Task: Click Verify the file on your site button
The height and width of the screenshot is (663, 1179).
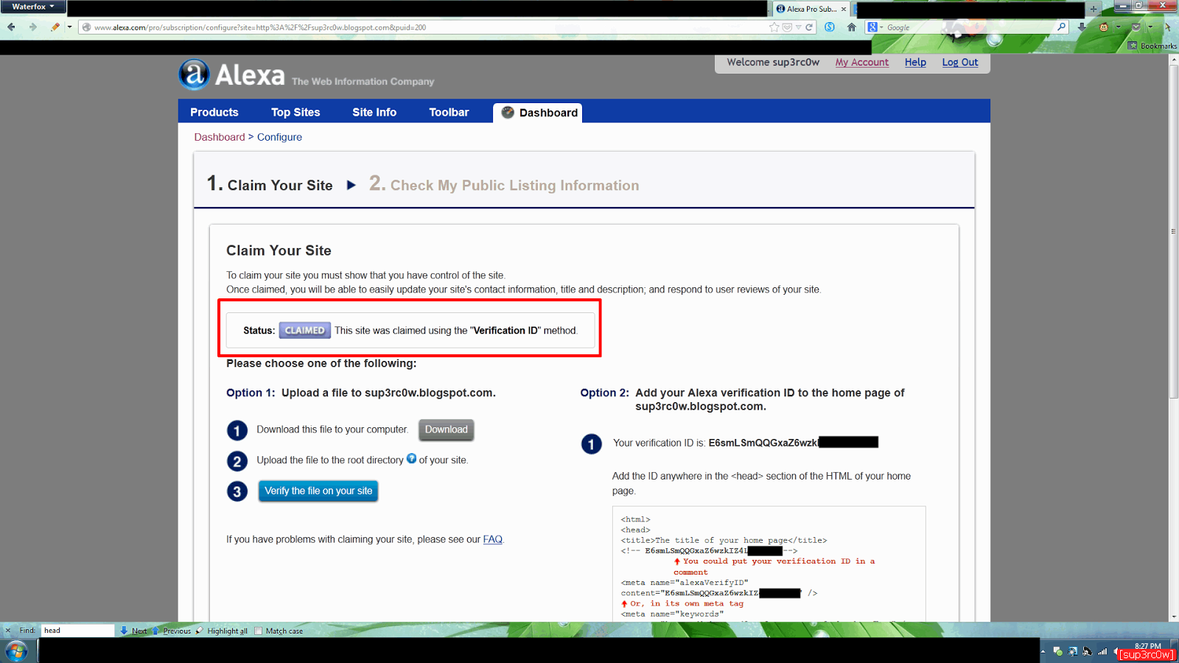Action: click(318, 491)
